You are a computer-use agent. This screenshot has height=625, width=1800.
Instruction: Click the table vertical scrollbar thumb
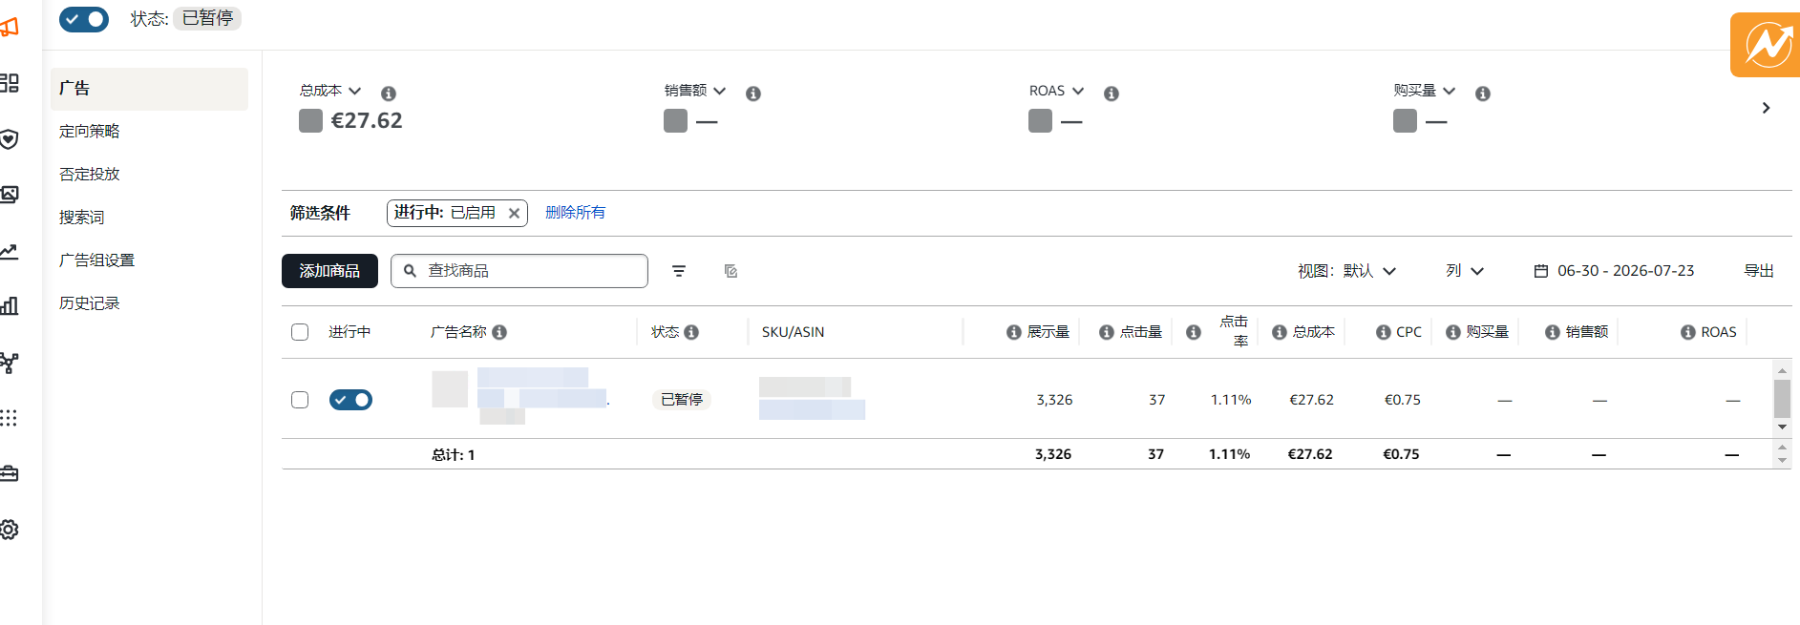coord(1782,399)
